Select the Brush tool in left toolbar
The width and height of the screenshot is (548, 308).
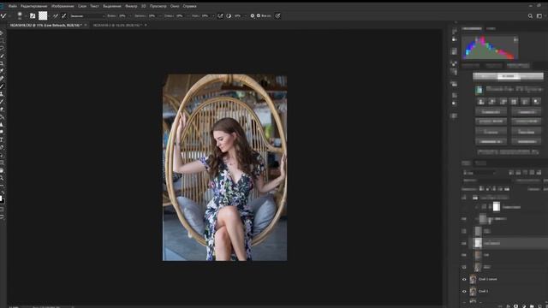pyautogui.click(x=2, y=86)
